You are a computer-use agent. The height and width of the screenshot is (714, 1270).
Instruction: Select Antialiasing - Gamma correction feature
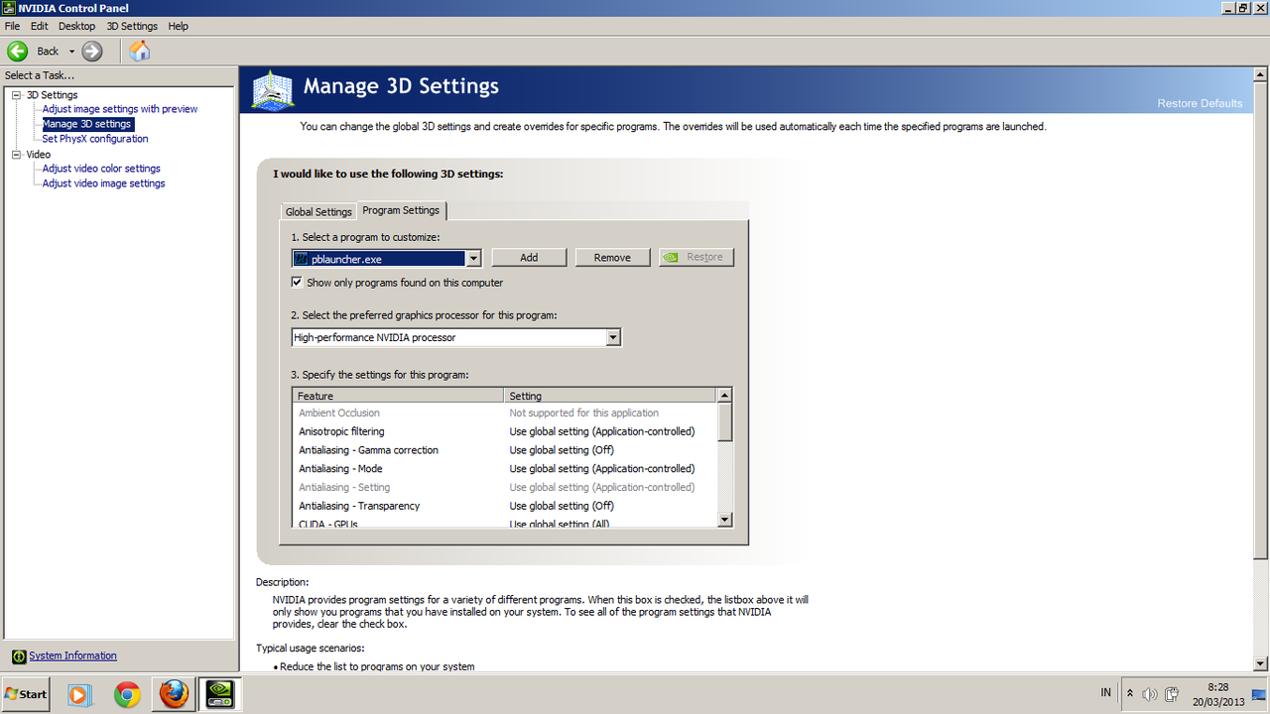tap(368, 450)
